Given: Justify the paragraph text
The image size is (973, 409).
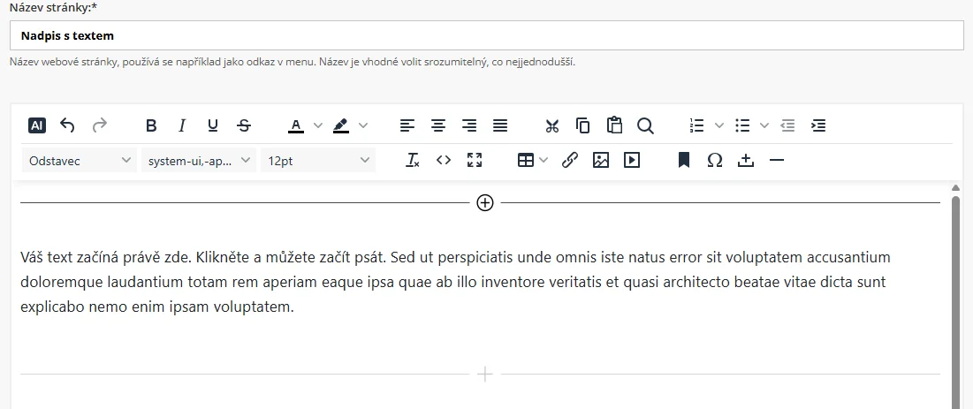Looking at the screenshot, I should 500,125.
